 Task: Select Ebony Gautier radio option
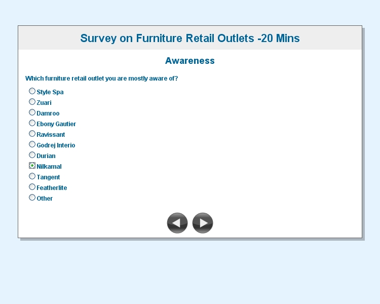pos(32,123)
